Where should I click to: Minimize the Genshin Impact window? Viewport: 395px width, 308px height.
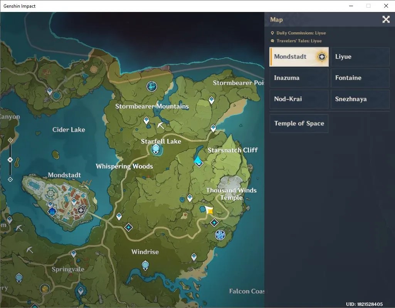pyautogui.click(x=351, y=6)
